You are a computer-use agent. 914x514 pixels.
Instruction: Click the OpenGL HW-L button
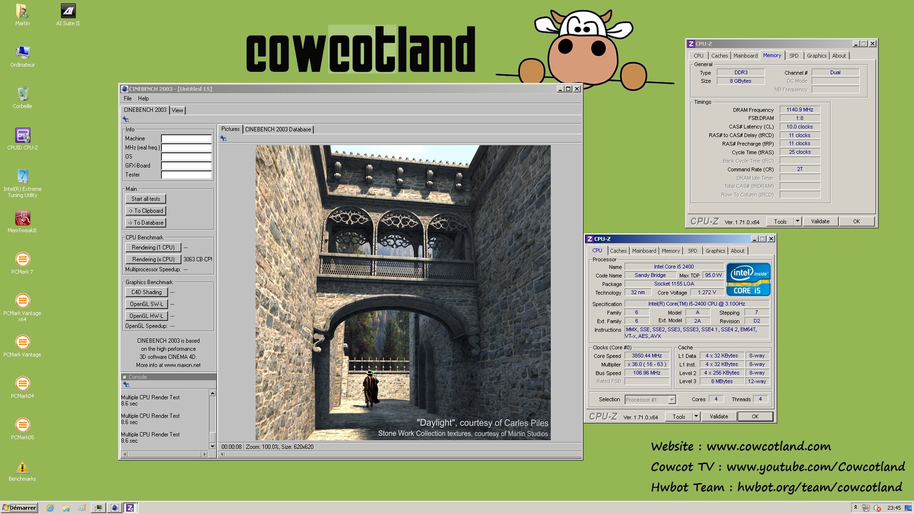(147, 316)
